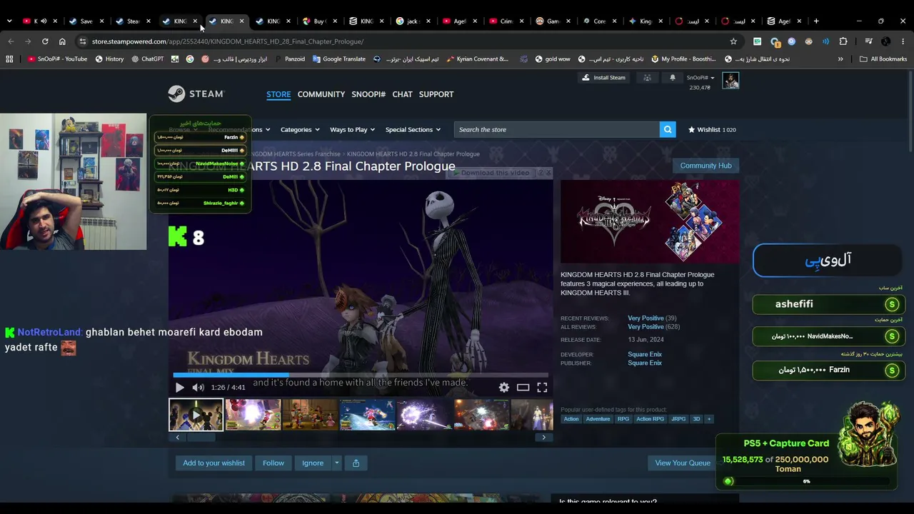
Task: Show hidden bookmarks overflow chevron
Action: 840,59
